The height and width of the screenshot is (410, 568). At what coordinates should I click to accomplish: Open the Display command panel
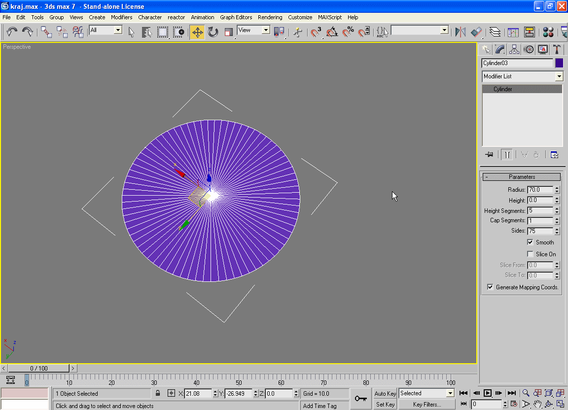point(543,49)
